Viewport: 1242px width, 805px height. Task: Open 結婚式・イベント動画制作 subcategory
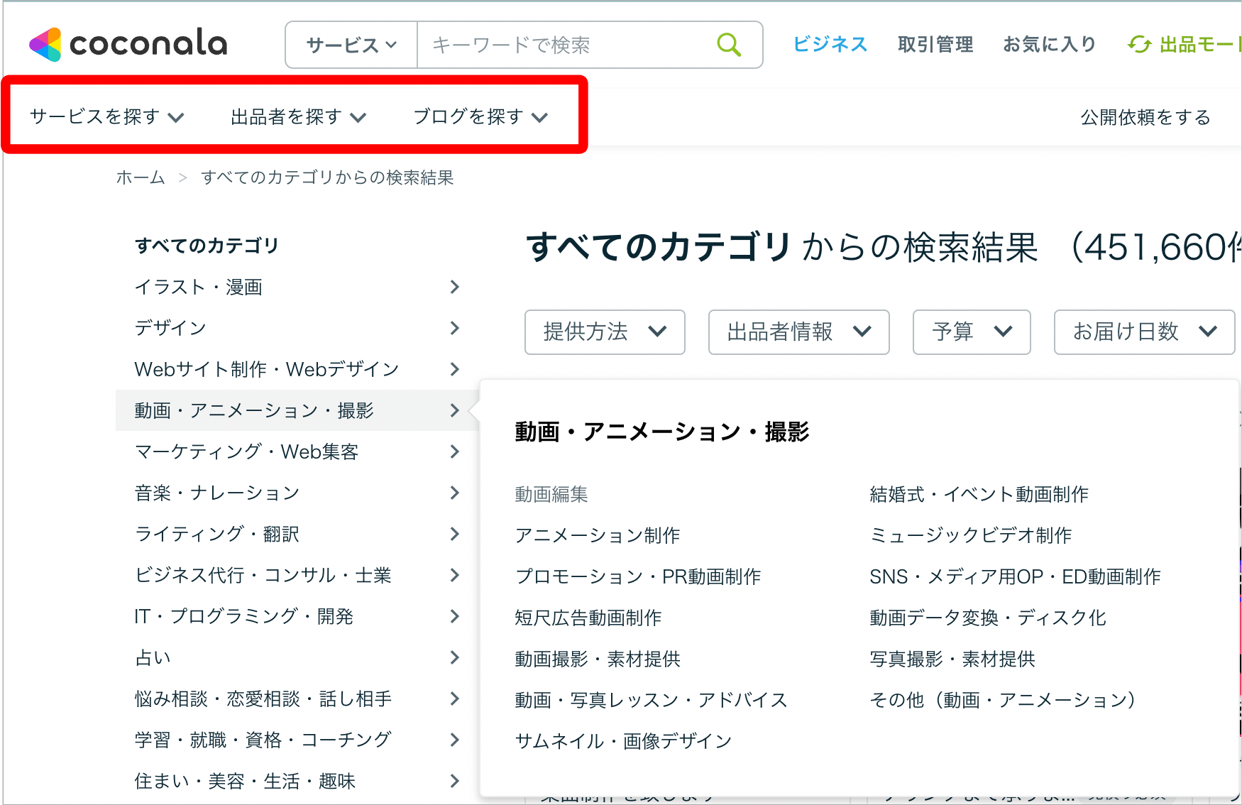click(979, 494)
